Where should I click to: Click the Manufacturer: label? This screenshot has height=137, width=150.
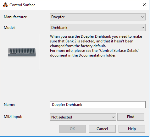[16, 17]
